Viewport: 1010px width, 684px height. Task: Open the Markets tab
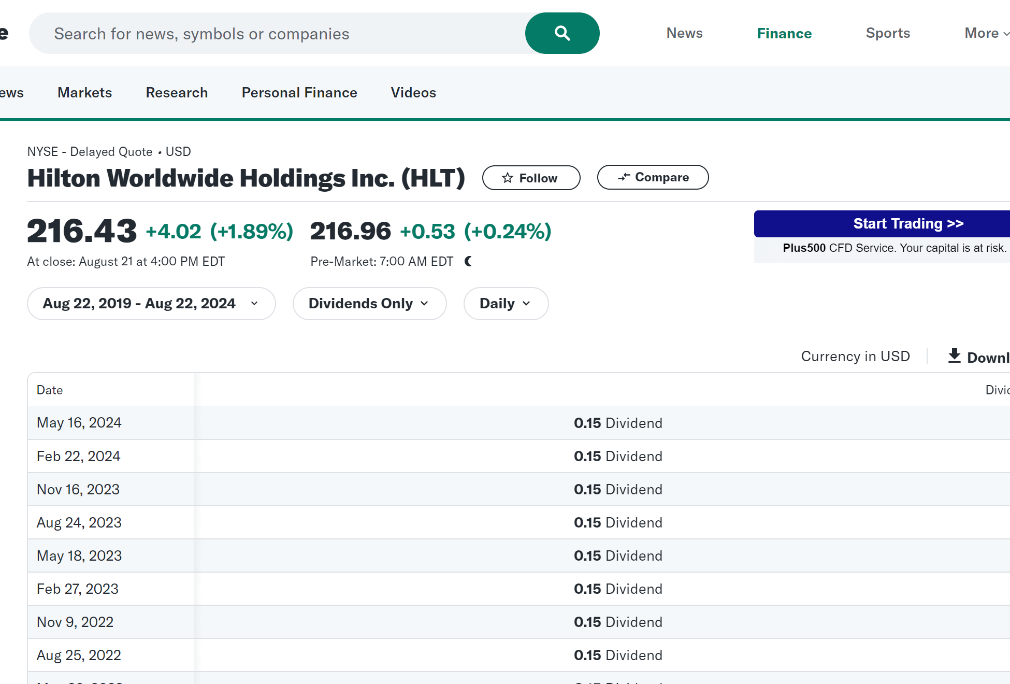point(84,92)
